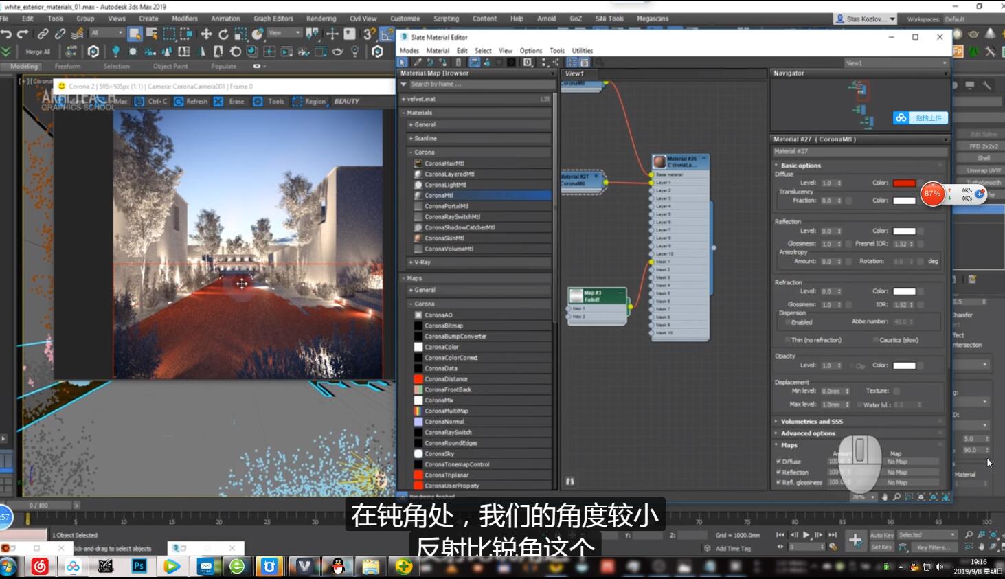Open the Modes menu in Slate editor

(409, 51)
